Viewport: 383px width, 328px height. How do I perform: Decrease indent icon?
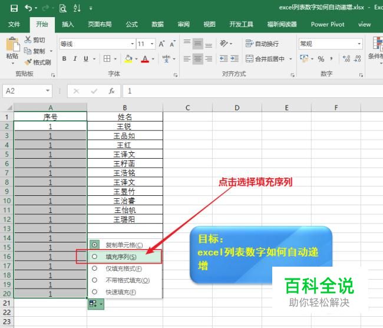coord(223,59)
